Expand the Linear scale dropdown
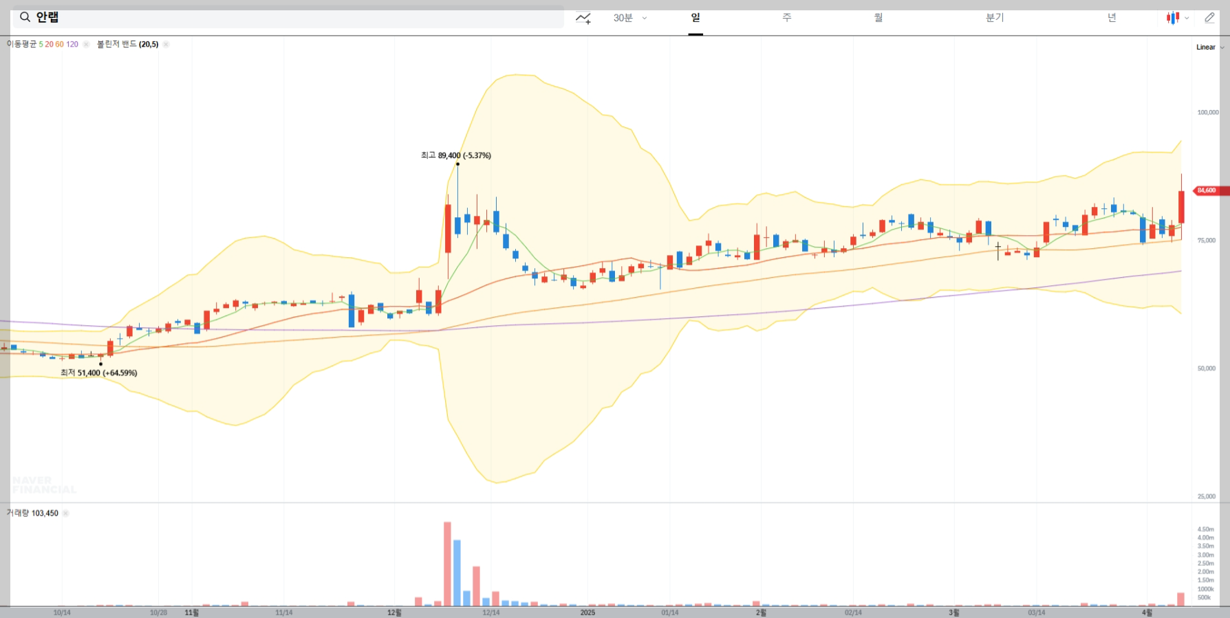 coord(1210,47)
